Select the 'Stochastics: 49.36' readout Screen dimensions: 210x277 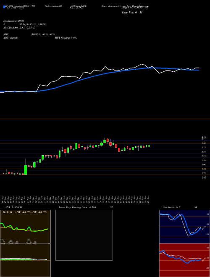14,21
